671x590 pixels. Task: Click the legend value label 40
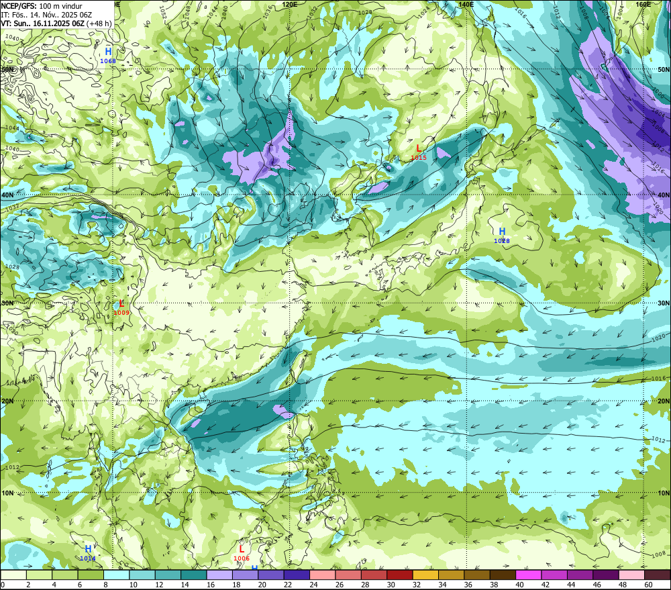519,585
